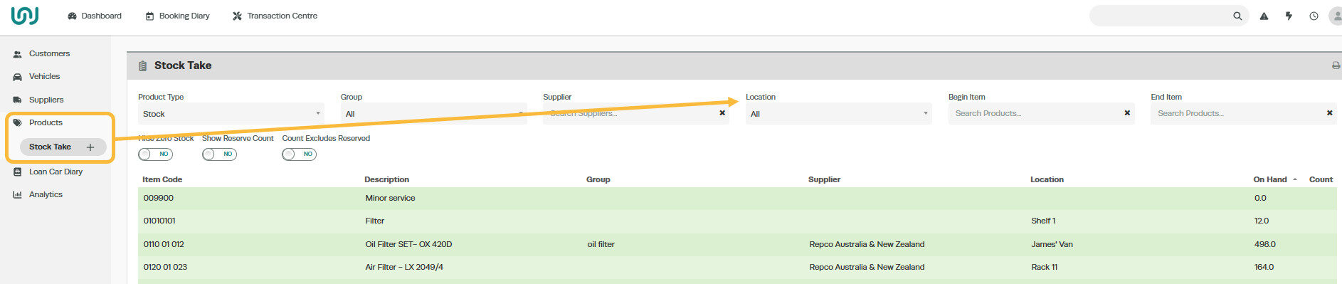Click Oil Filter SET- OX 420D description

tap(408, 244)
